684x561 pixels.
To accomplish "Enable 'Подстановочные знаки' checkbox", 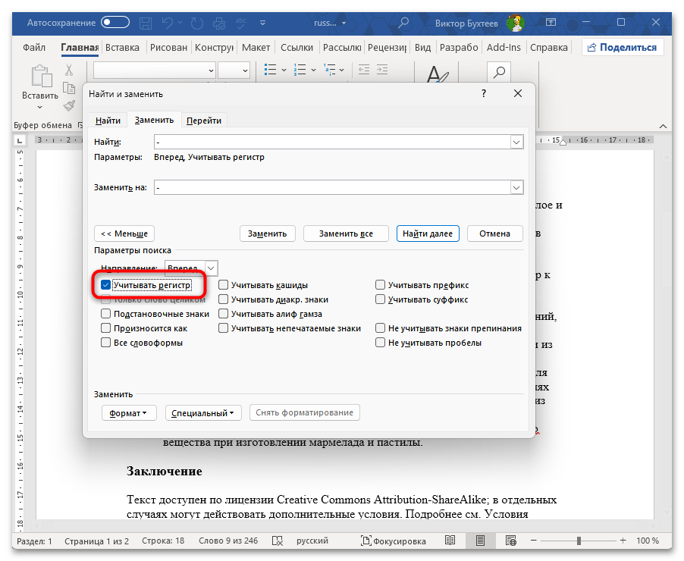I will point(106,314).
